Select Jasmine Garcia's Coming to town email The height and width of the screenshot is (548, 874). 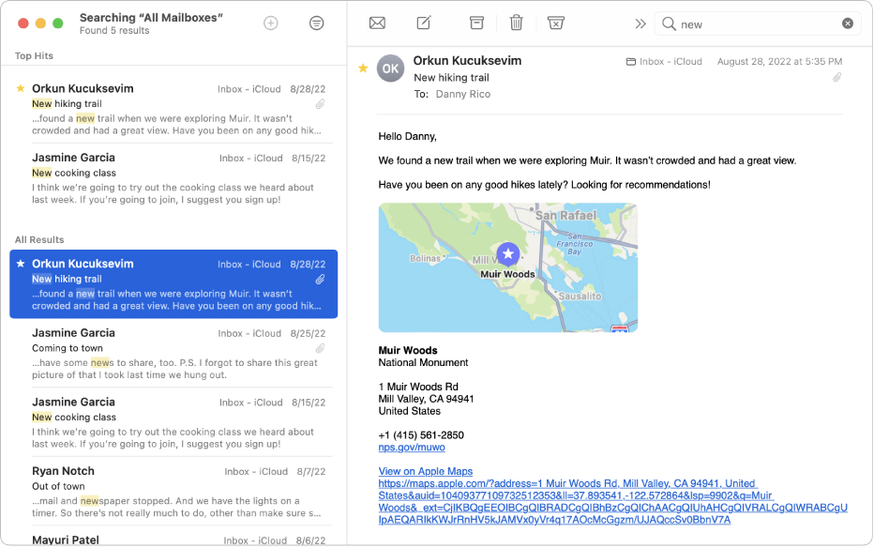tap(169, 347)
